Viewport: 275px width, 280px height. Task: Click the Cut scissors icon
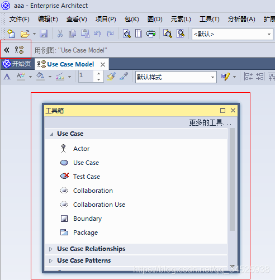pyautogui.click(x=60, y=34)
